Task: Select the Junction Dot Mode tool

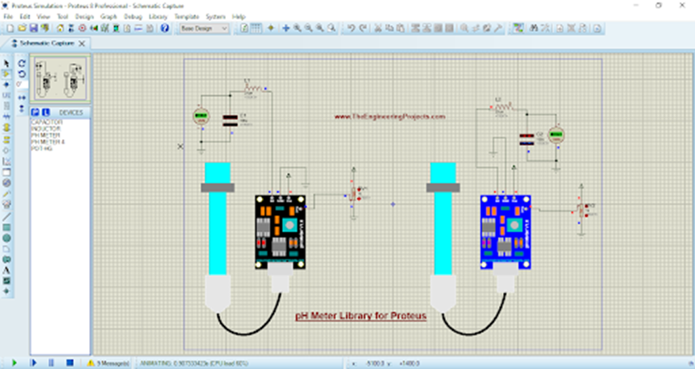Action: point(6,85)
